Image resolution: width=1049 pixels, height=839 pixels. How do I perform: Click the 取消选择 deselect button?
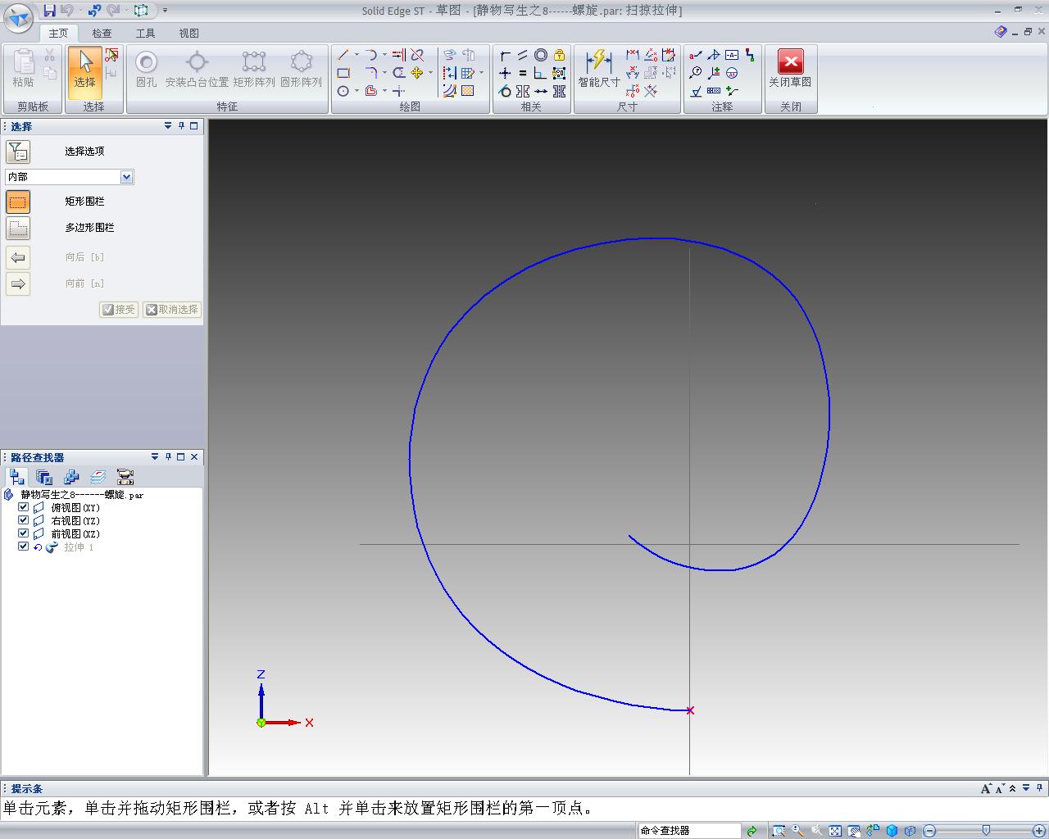click(x=172, y=310)
